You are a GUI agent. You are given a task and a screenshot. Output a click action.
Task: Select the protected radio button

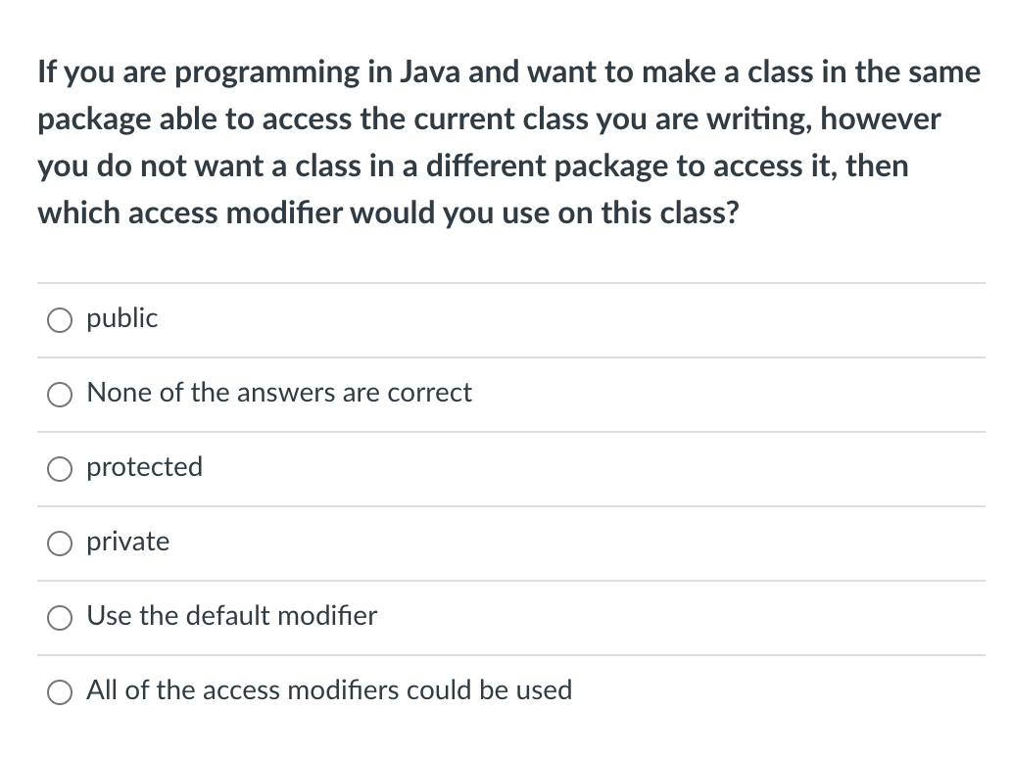(x=60, y=469)
